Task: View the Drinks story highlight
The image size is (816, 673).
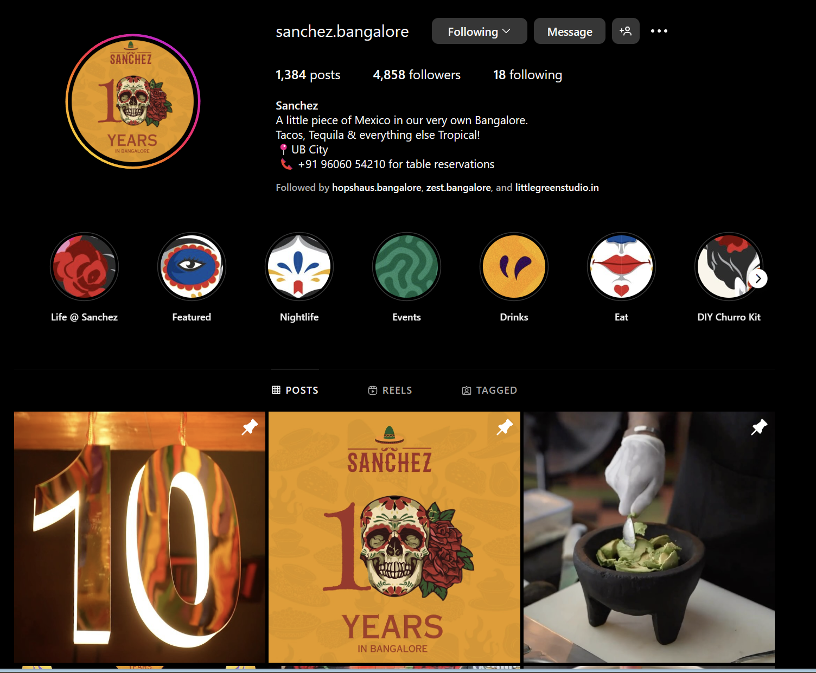Action: (x=514, y=266)
